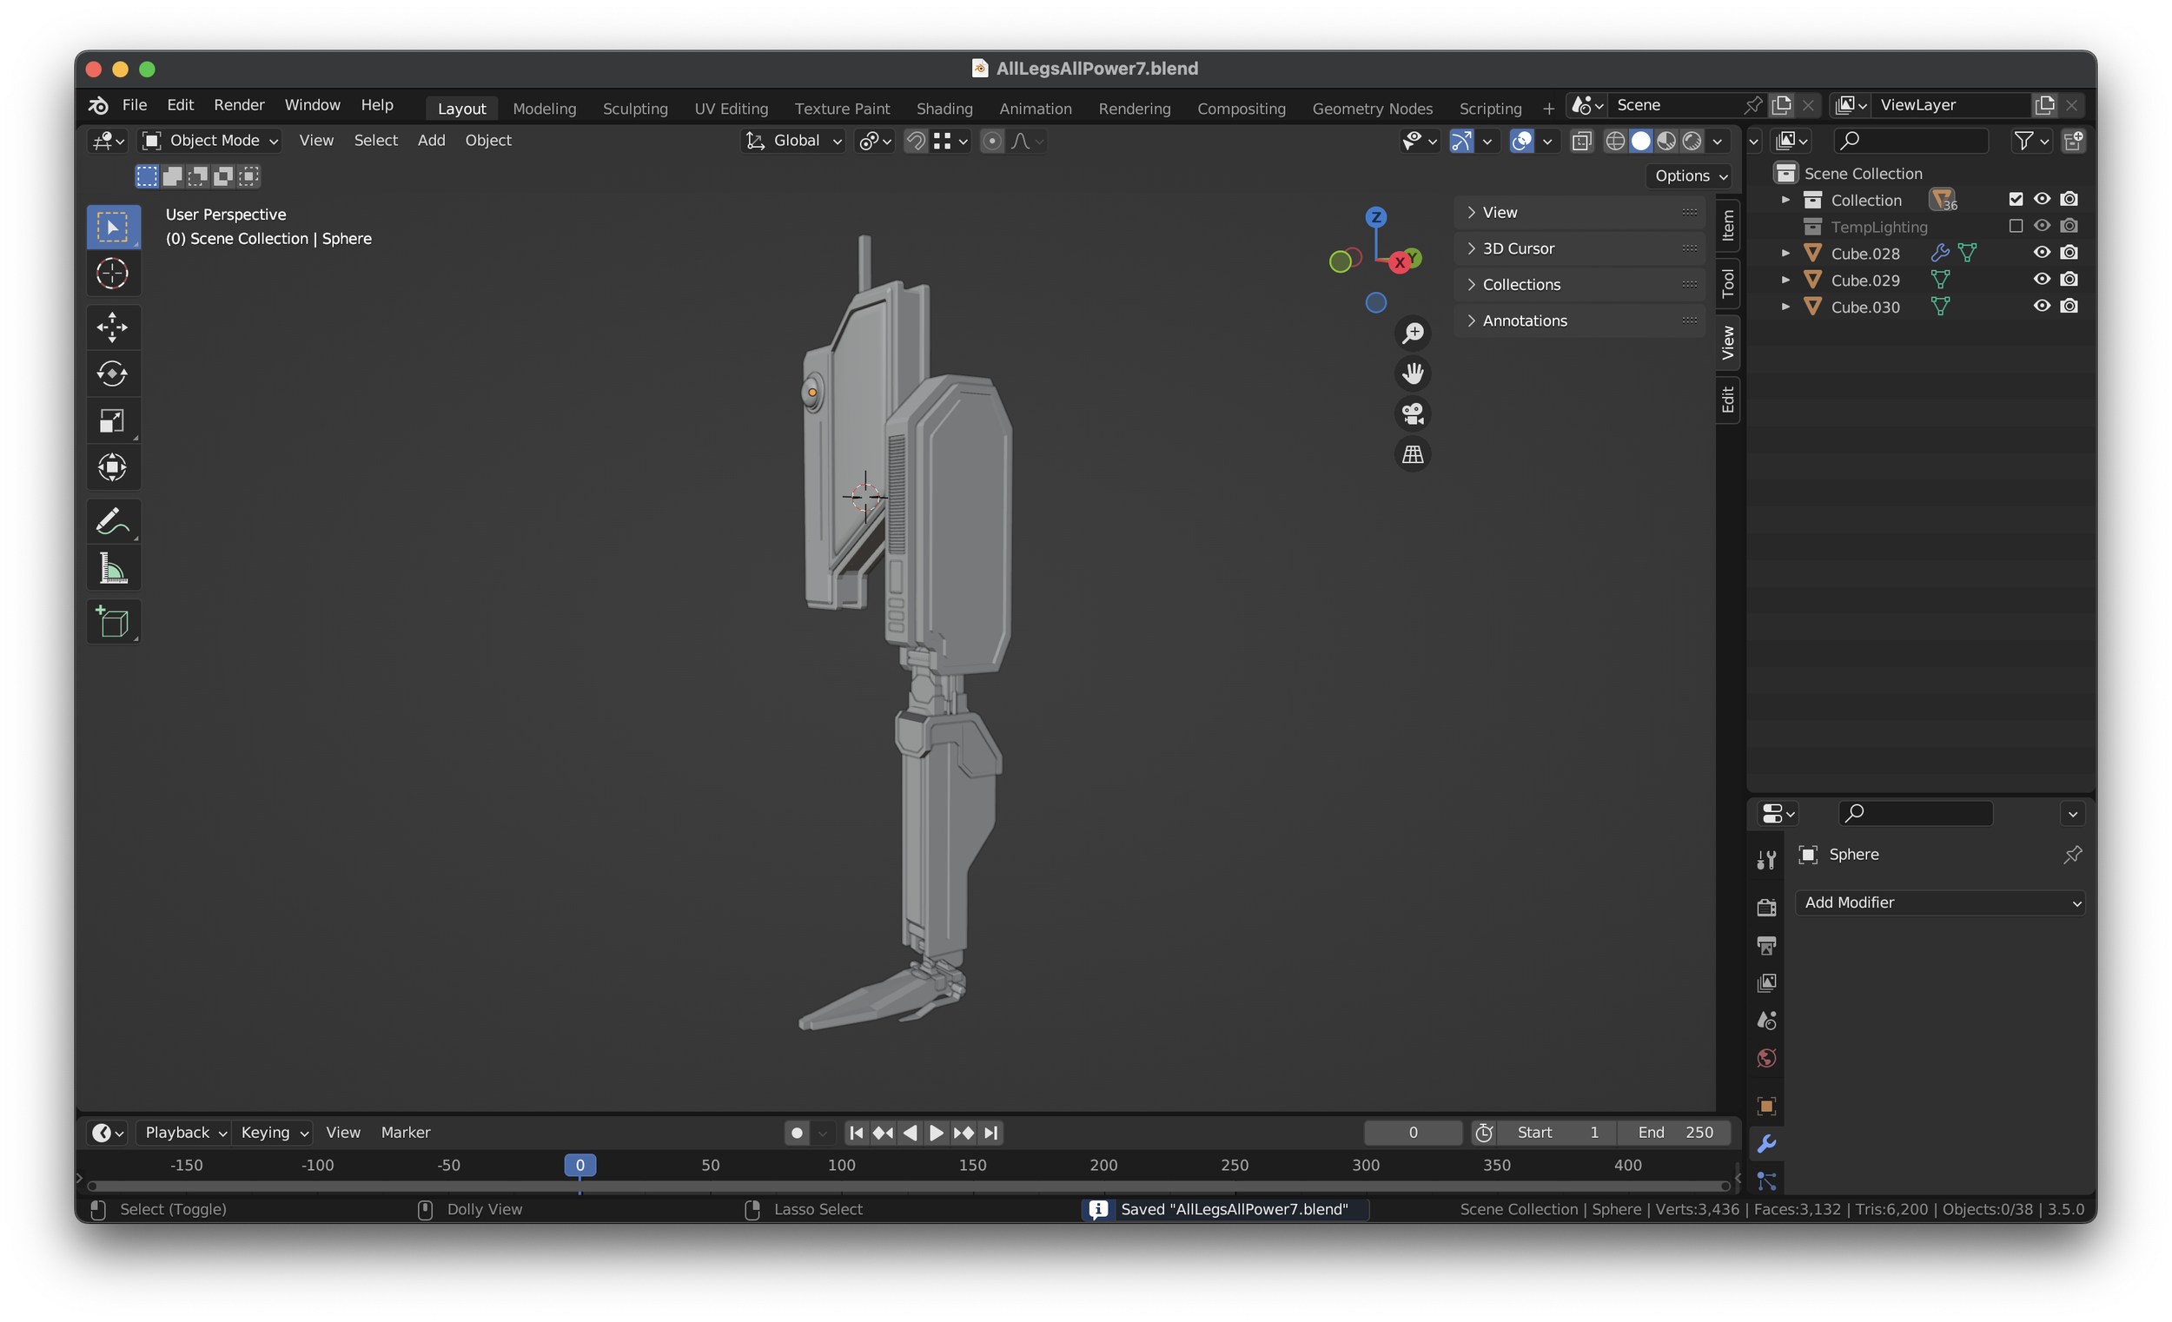
Task: Select the Add Cube tool
Action: point(113,621)
